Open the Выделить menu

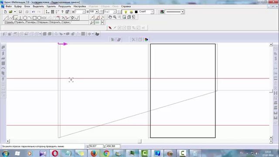point(38,7)
